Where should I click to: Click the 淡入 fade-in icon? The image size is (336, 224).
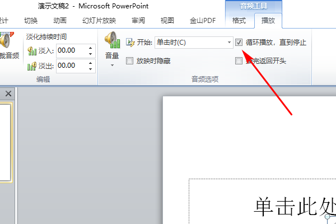click(x=32, y=51)
